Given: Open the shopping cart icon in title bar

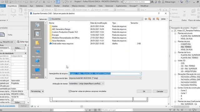Looking at the screenshot, I should (x=182, y=2).
